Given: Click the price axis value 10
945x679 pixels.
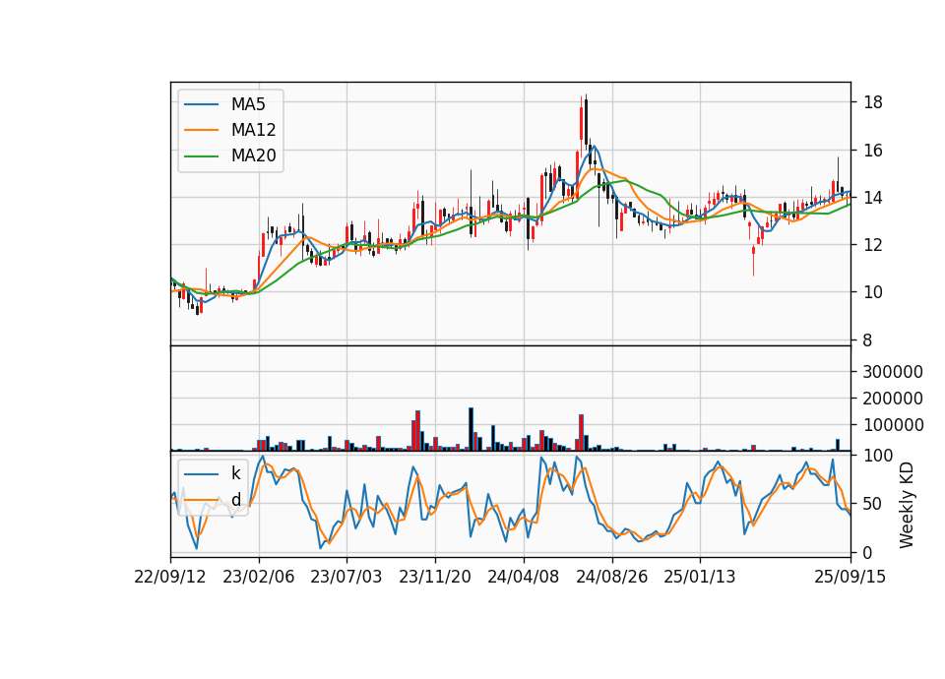Looking at the screenshot, I should (873, 292).
